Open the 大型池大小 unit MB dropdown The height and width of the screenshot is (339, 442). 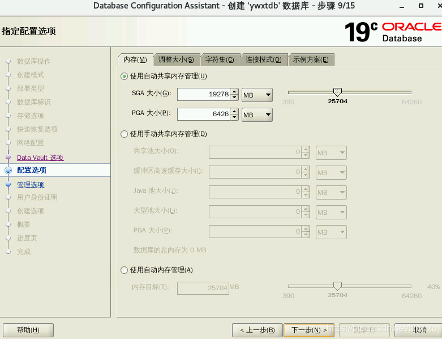click(x=331, y=212)
